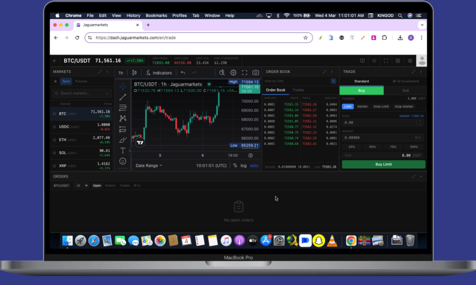Collapse the Order Book panel chevron

(x=332, y=72)
